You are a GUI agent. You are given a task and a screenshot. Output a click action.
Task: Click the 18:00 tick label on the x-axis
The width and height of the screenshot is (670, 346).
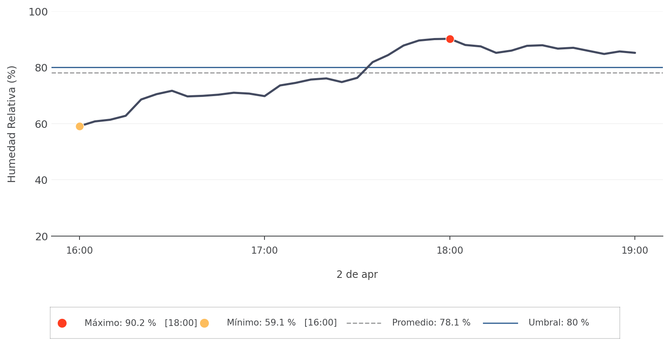click(x=450, y=251)
